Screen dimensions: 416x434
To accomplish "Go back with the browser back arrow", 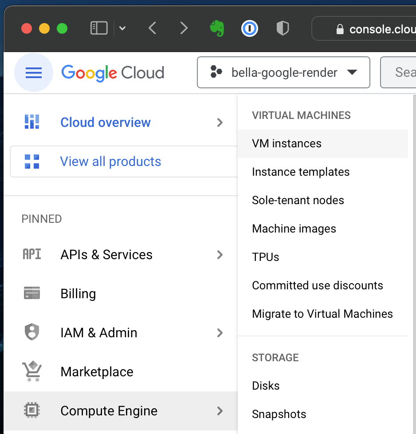I will [153, 29].
